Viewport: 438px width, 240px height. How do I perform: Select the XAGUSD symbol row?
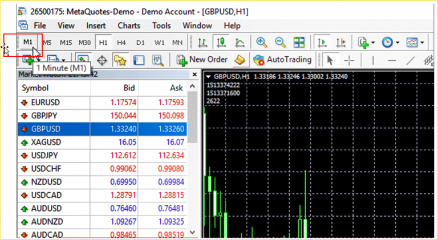102,142
